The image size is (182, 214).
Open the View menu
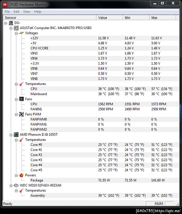[x=27, y=12]
